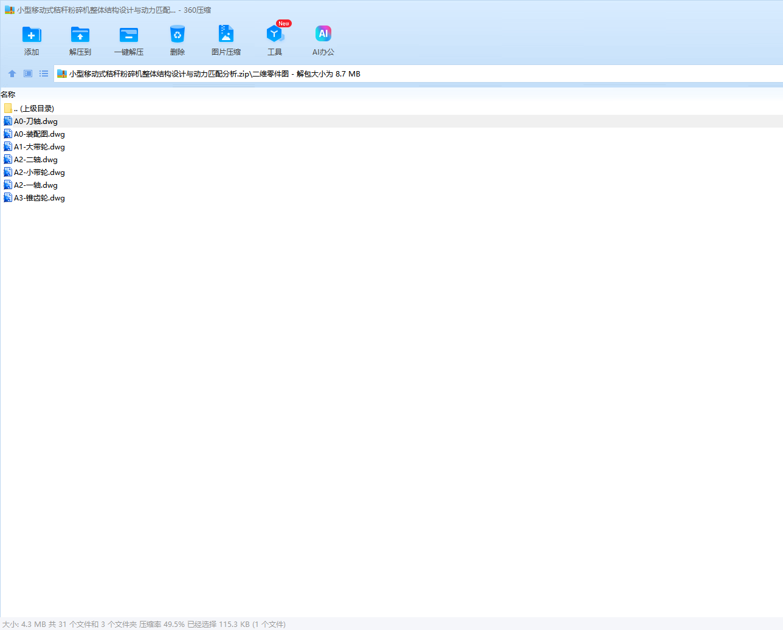Click the status bar summary text
This screenshot has width=783, height=630.
click(144, 625)
